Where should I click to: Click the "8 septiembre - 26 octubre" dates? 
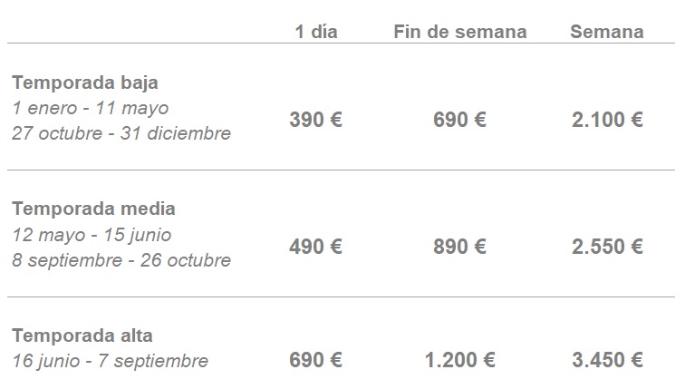click(121, 260)
